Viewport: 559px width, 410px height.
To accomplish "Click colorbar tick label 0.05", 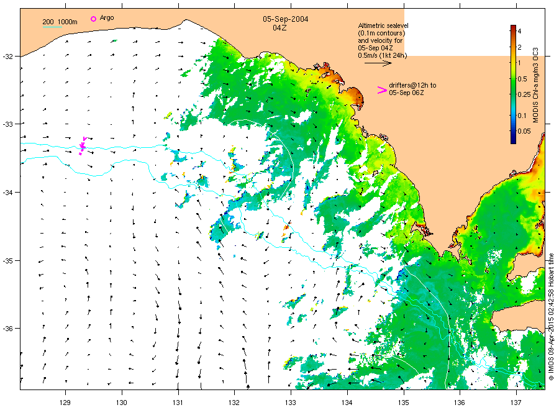I will [x=524, y=131].
